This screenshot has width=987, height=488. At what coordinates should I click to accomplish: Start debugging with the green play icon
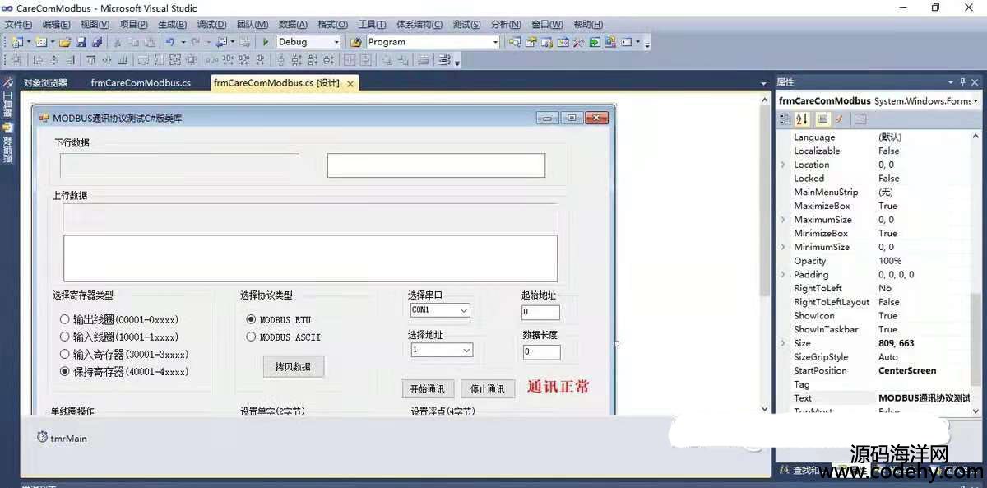(x=266, y=42)
